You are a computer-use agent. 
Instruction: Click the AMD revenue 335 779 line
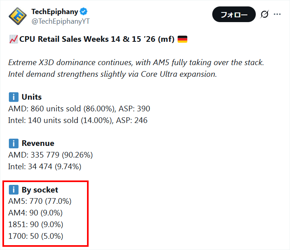click(x=50, y=155)
